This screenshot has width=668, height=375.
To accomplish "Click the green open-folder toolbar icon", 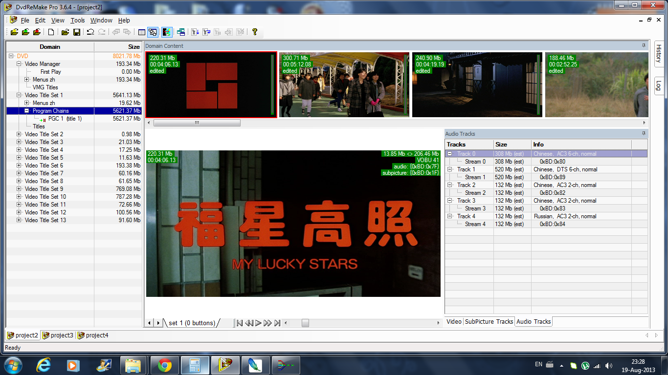I will [x=25, y=32].
